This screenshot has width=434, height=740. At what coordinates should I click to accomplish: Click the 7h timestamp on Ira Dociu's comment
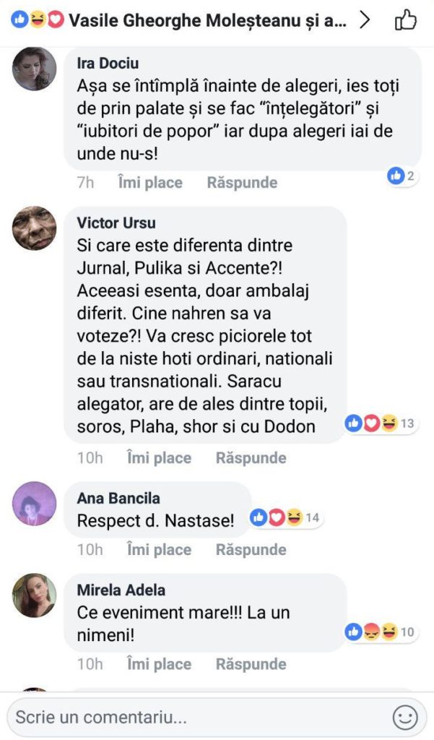pyautogui.click(x=86, y=182)
